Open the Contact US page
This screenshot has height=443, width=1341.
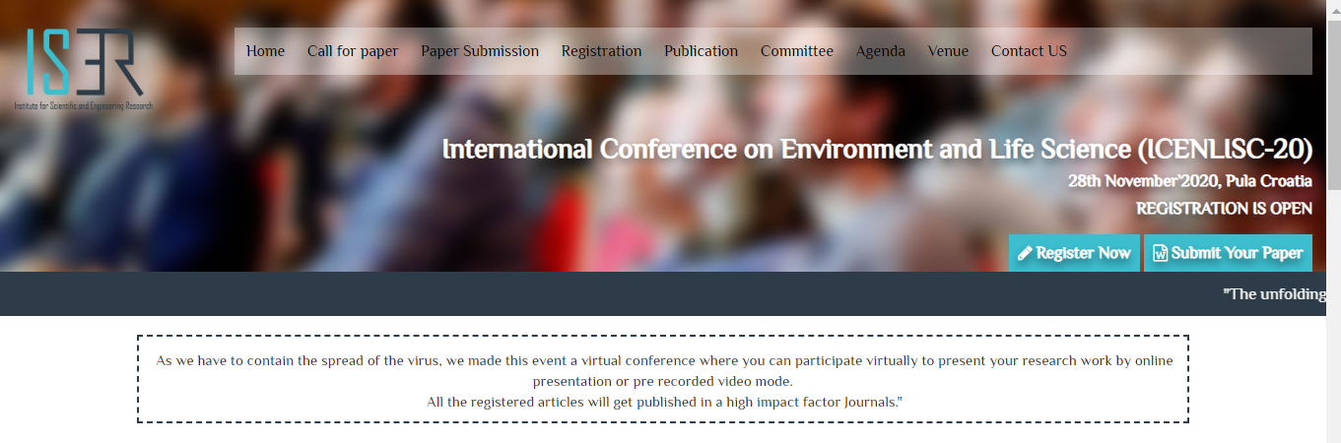[x=1029, y=51]
